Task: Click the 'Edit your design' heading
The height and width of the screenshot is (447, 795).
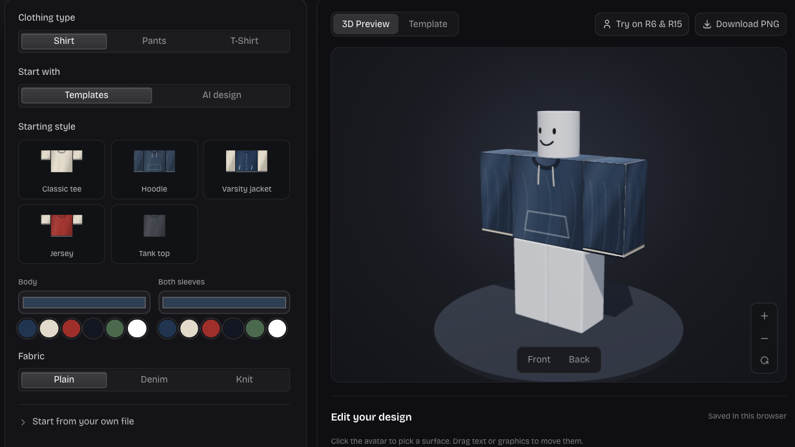Action: (371, 417)
